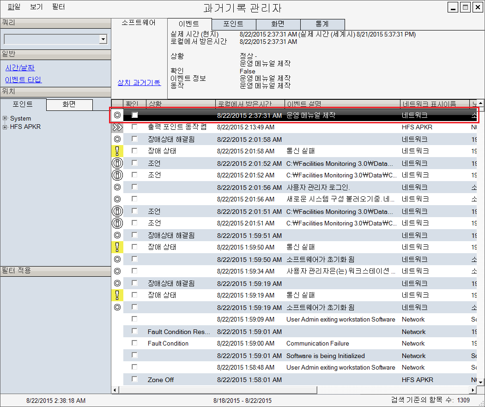Click the 시간/날짜 link

click(20, 68)
